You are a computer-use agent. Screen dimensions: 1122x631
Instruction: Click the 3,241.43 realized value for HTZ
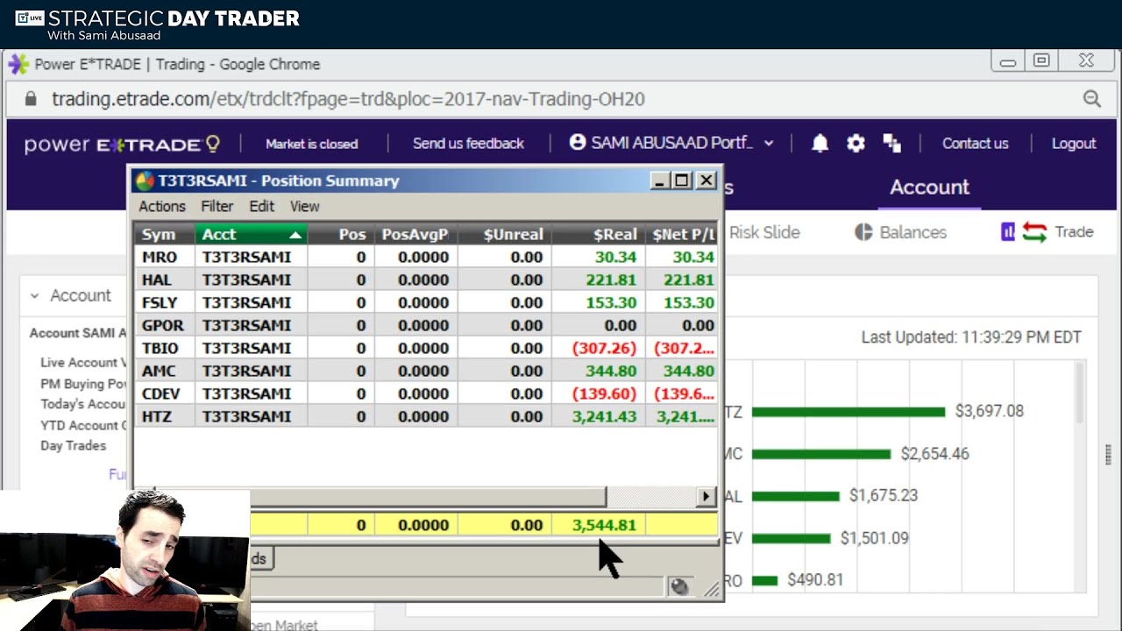pos(604,416)
